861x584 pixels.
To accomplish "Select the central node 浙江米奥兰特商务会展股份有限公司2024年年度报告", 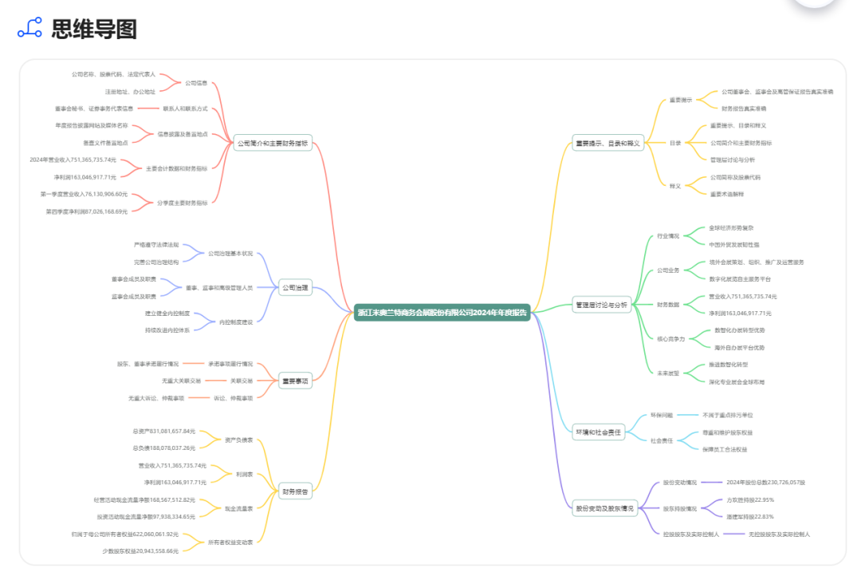I will [x=442, y=313].
